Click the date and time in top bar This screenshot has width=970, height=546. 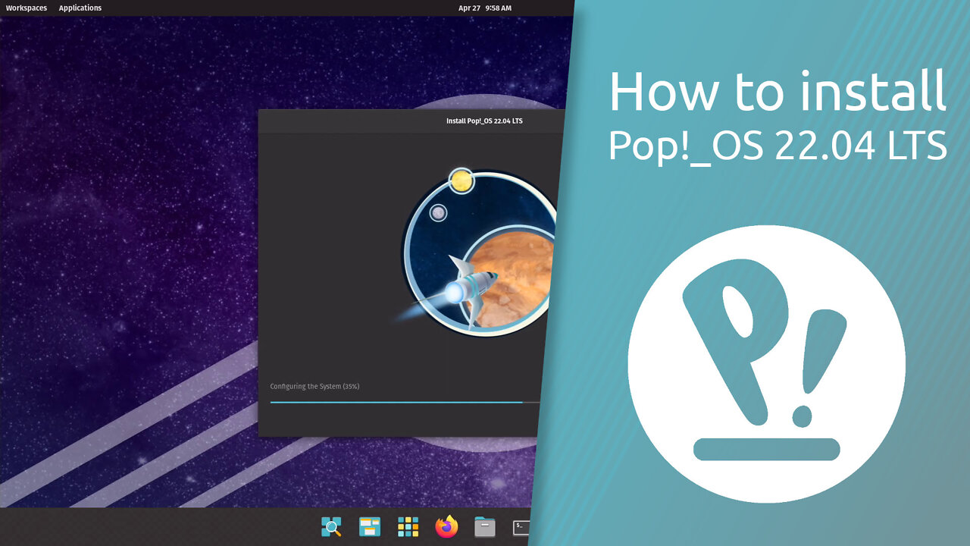tap(485, 8)
